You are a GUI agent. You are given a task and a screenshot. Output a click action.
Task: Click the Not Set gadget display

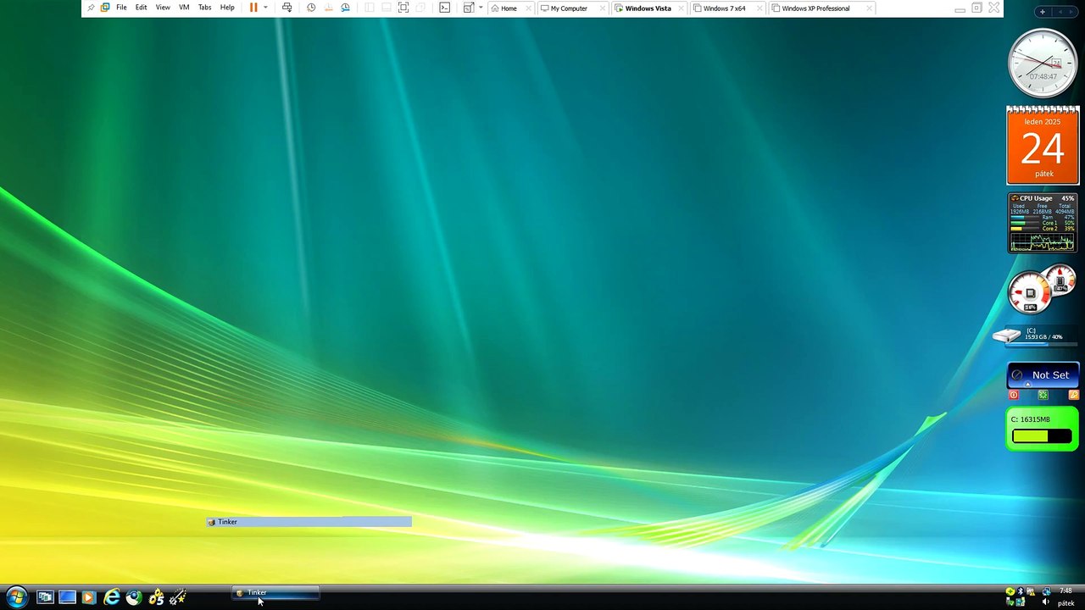1043,374
